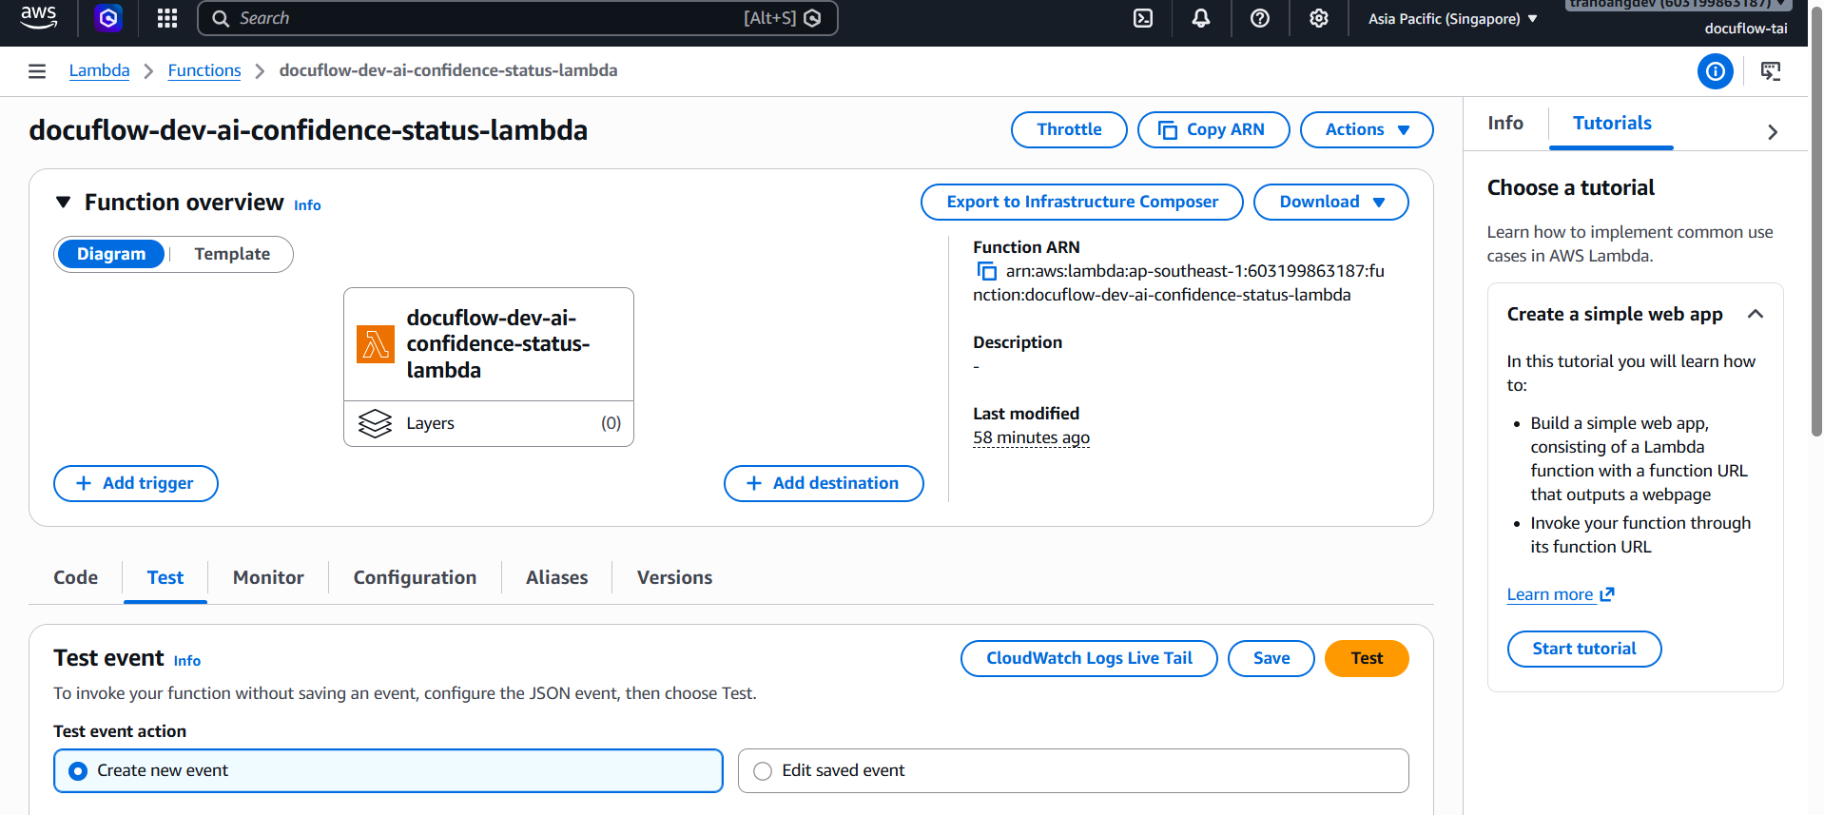
Task: Click the Layers stack icon
Action: pos(375,423)
